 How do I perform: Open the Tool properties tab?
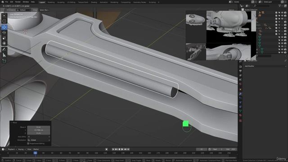[240, 62]
